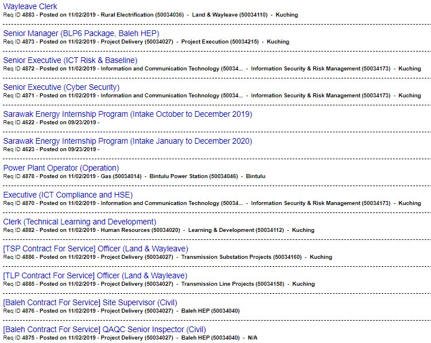This screenshot has width=431, height=343.
Task: Click 'N/A' location in Req 4875 row
Action: pos(253,337)
